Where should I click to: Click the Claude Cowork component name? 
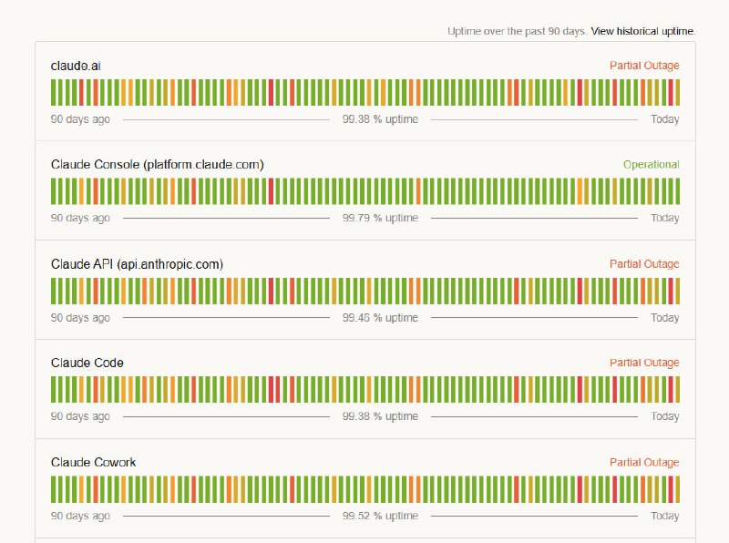(x=94, y=463)
